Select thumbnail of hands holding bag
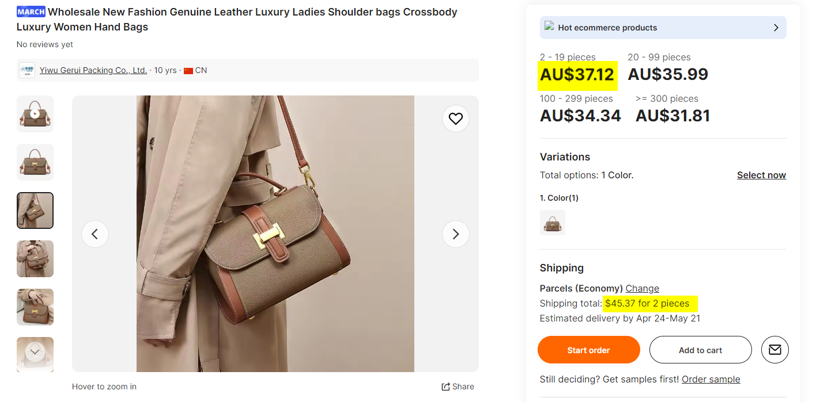The width and height of the screenshot is (820, 402). [35, 259]
